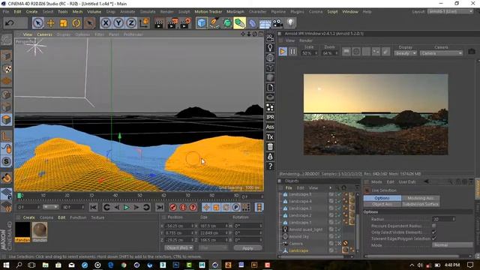Toggle the Parameter P keyframe button
This screenshot has width=480, height=270.
(235, 208)
